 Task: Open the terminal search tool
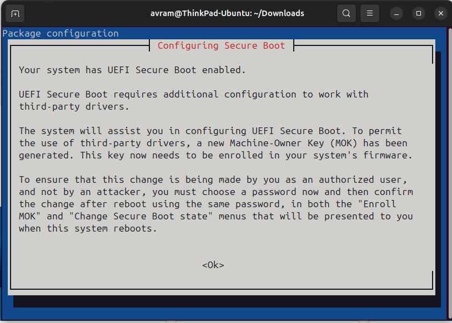[346, 13]
